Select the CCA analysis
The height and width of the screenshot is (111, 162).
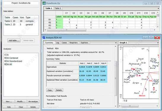tap(7, 55)
